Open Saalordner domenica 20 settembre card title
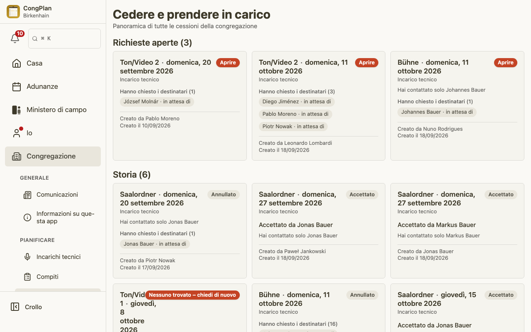 click(159, 199)
